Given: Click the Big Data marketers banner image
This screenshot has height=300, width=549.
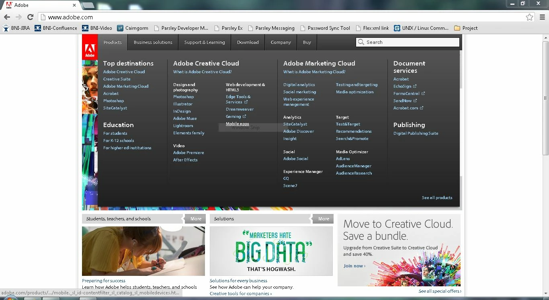Looking at the screenshot, I should (x=271, y=251).
